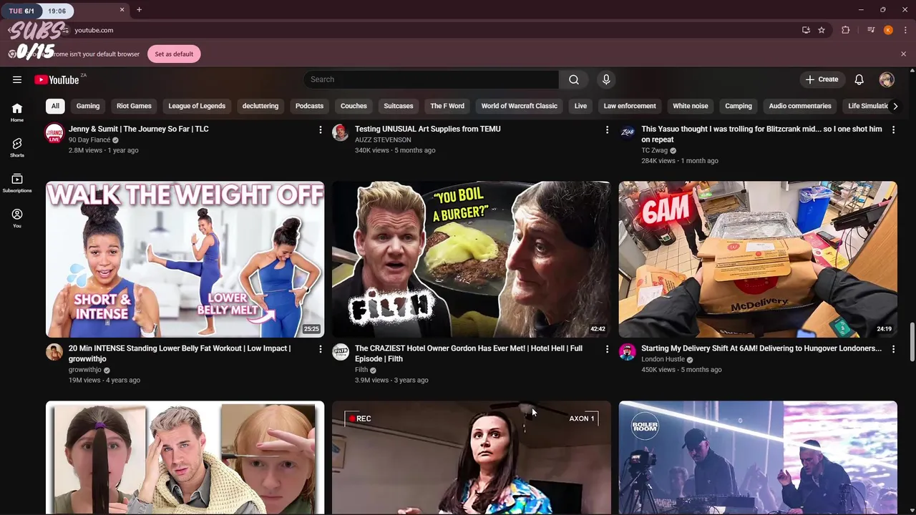Open options for Testing UNUSUAL Art Supplies
Screen dimensions: 916x515
607,129
